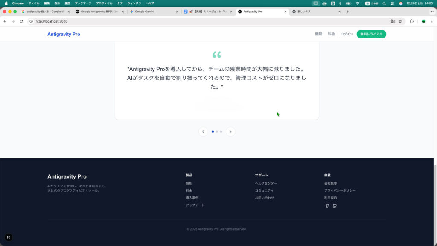Screen dimensions: 437x246
Task: Show previous testimonial with left chevron
Action: coord(203,132)
